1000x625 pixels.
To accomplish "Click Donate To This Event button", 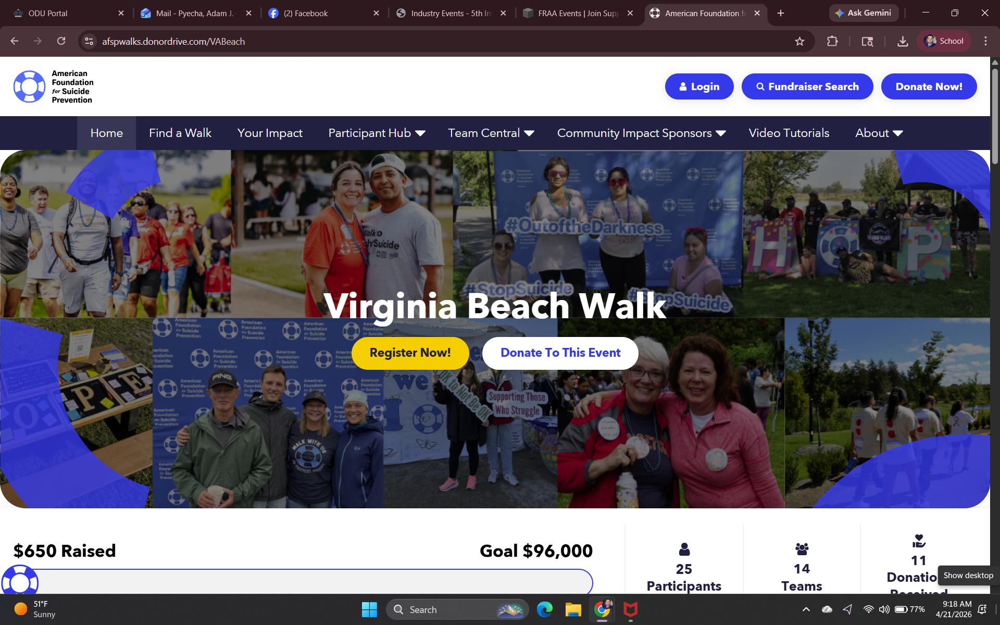I will coord(560,353).
